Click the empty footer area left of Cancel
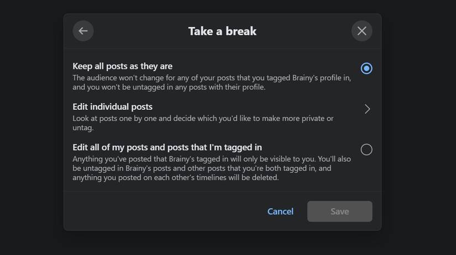456x255 pixels. 166,211
